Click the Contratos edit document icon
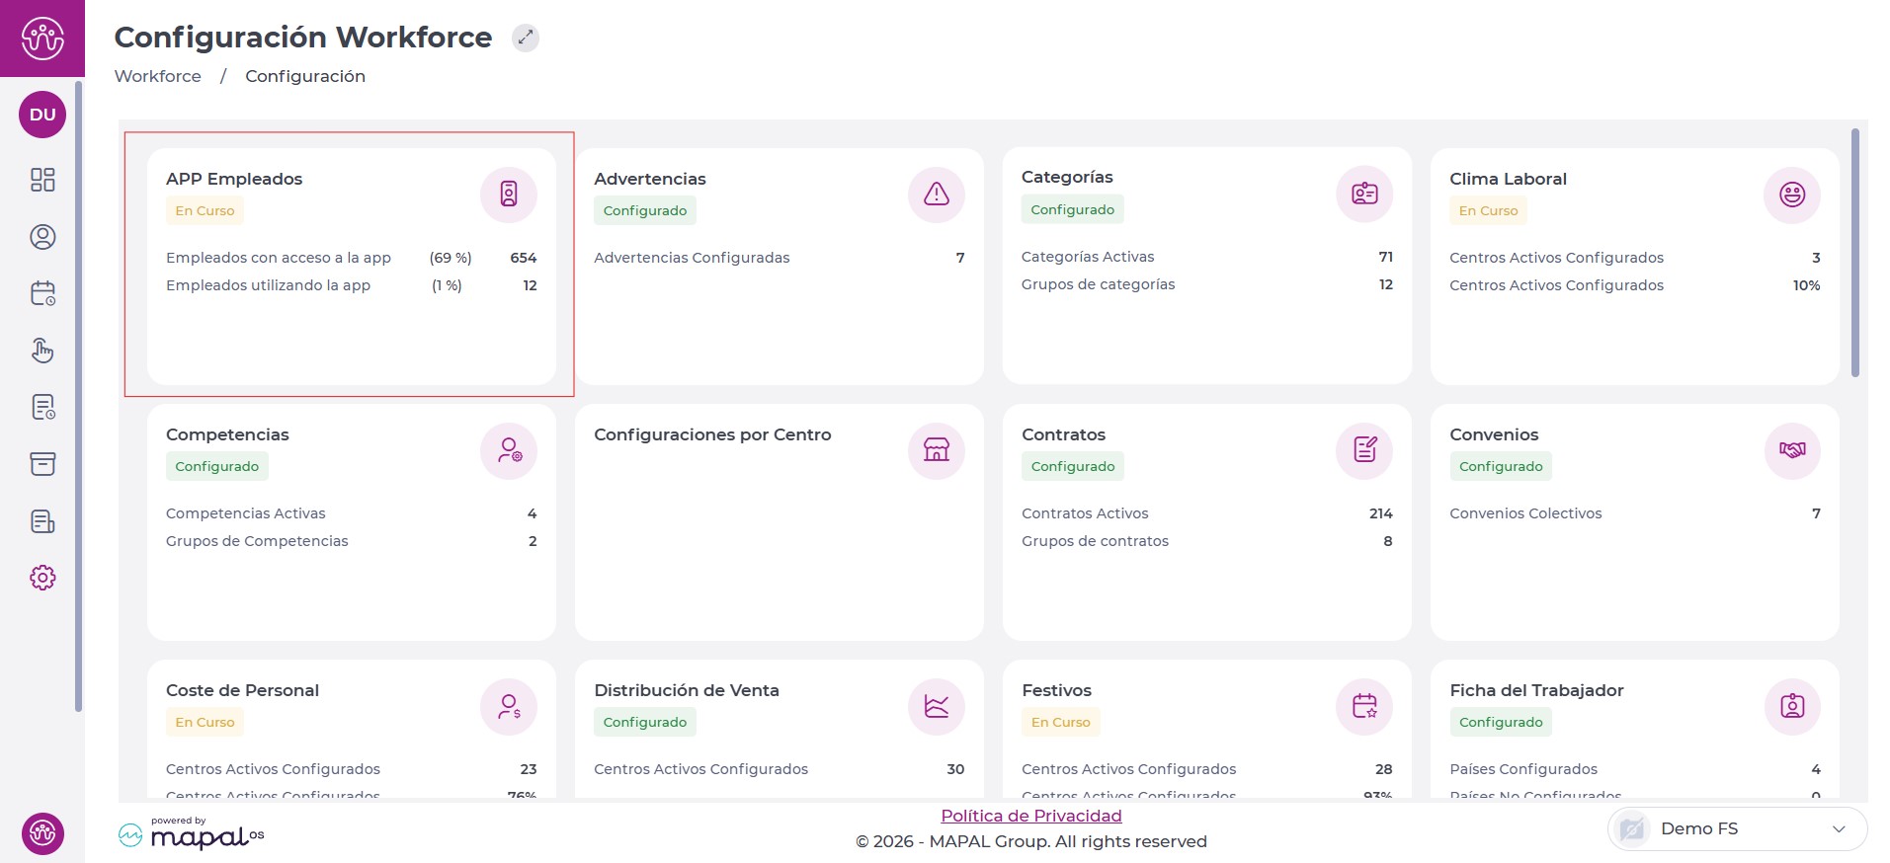The height and width of the screenshot is (863, 1890). pyautogui.click(x=1363, y=450)
